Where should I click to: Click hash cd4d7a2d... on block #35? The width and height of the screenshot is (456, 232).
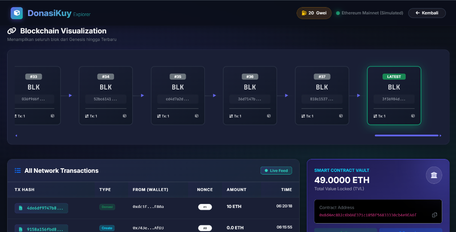pos(178,99)
